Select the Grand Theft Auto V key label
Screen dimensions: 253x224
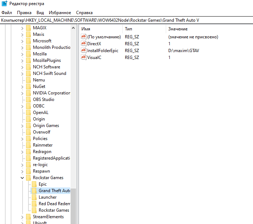pos(54,191)
